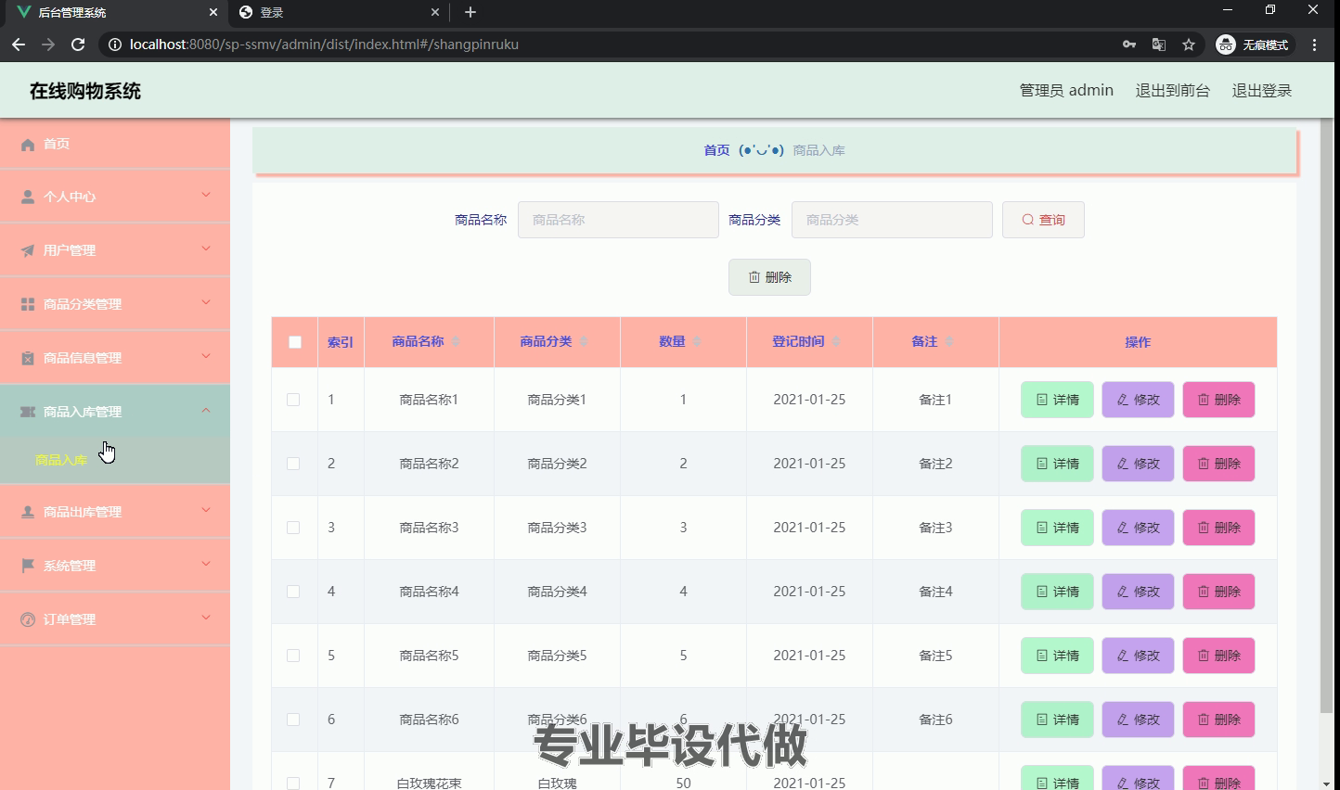Click the paper-plane icon beside 用户管理
The width and height of the screenshot is (1340, 790).
[x=28, y=251]
